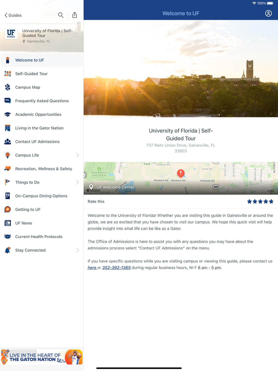Expand Things to Do chevron
This screenshot has width=278, height=371.
point(78,182)
